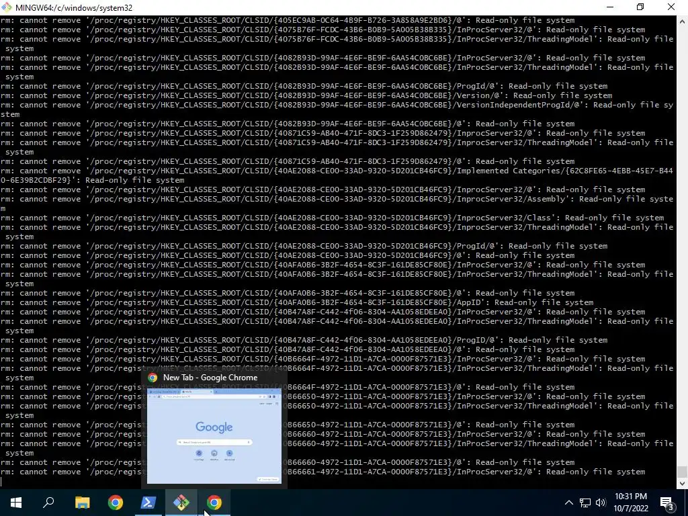The height and width of the screenshot is (516, 688).
Task: Click line containing Implemented Categories
Action: (337, 175)
